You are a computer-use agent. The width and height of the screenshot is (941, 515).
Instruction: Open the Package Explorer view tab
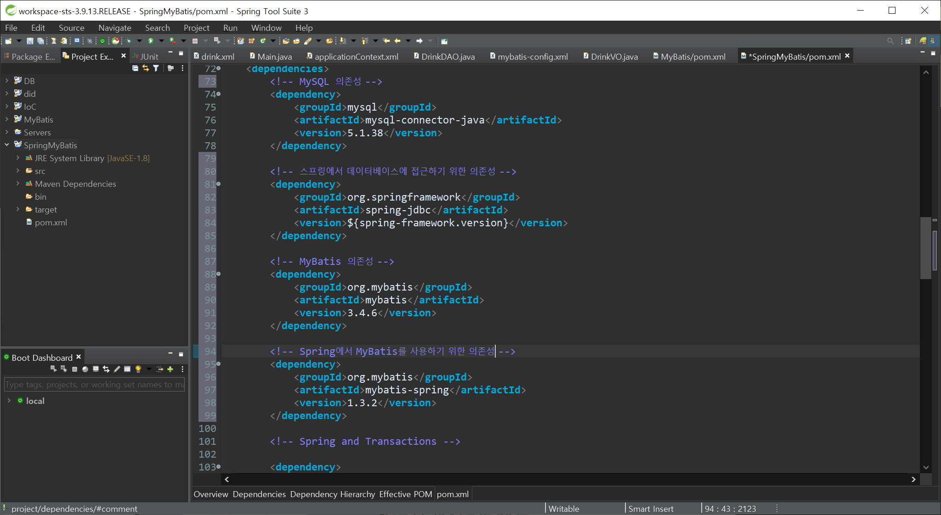pyautogui.click(x=29, y=56)
